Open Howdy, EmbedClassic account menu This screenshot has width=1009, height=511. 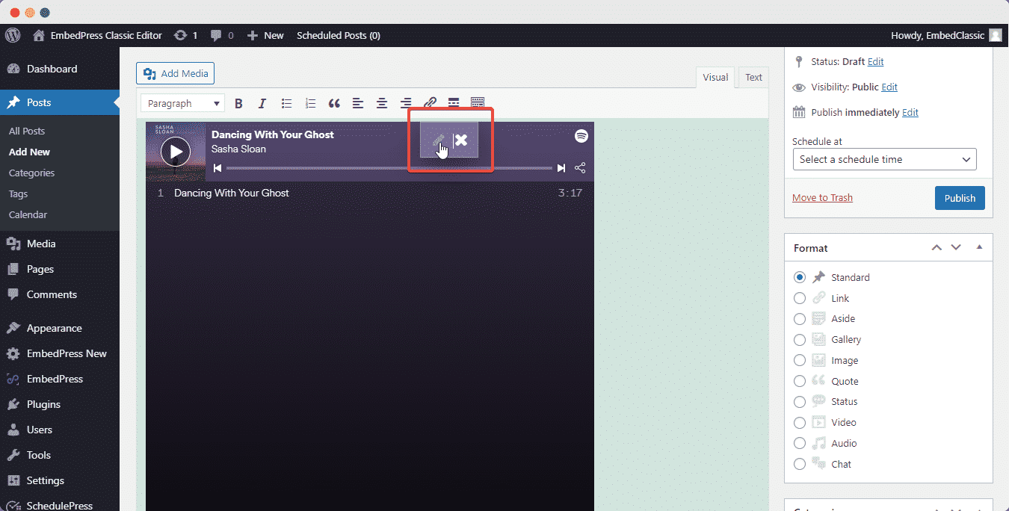(945, 35)
